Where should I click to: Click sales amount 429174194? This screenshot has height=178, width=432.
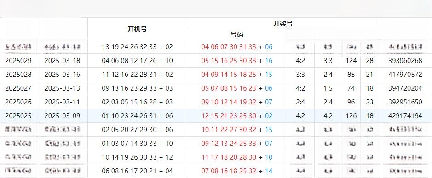(x=405, y=116)
